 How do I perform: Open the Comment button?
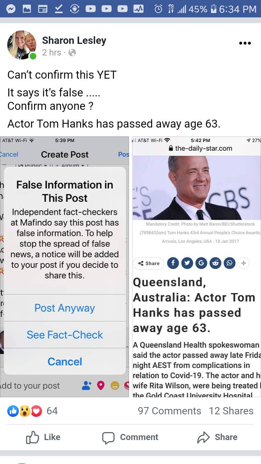(x=130, y=437)
